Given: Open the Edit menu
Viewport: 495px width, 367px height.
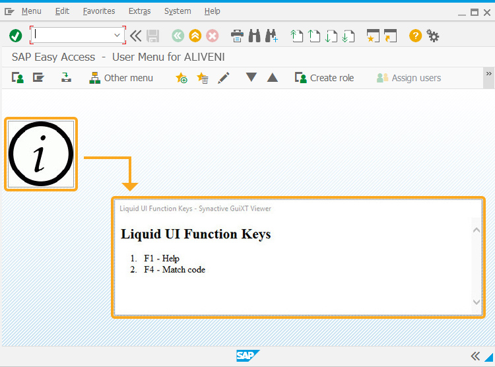Looking at the screenshot, I should point(62,11).
